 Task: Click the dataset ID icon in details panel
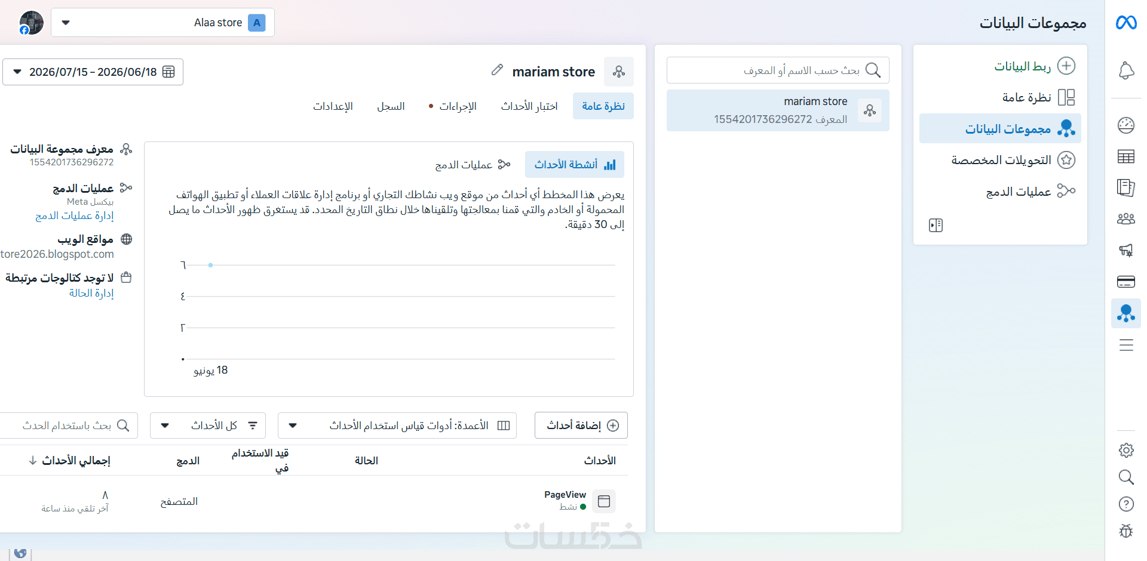point(126,149)
